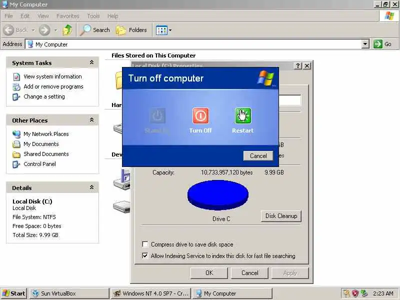Click the Views grid icon
This screenshot has height=300, width=400.
tap(161, 30)
